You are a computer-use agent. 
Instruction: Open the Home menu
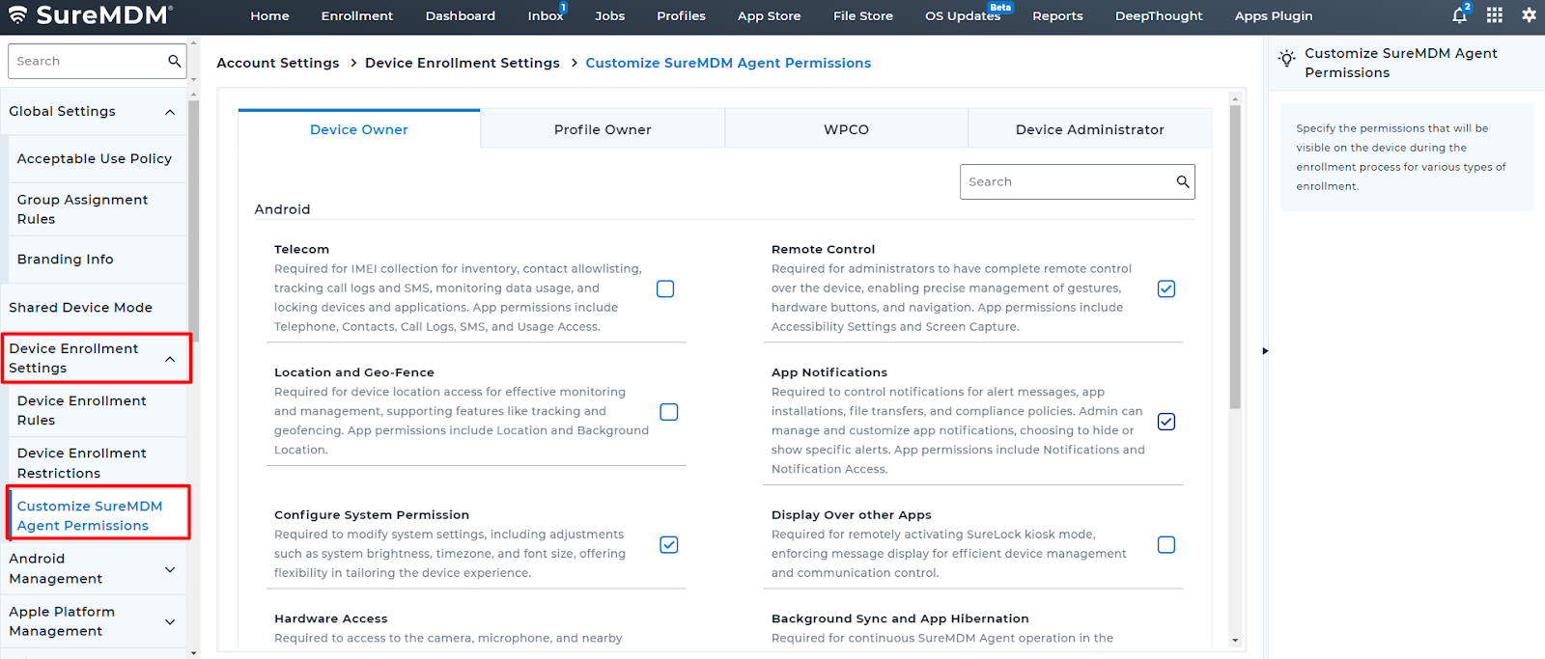(269, 16)
